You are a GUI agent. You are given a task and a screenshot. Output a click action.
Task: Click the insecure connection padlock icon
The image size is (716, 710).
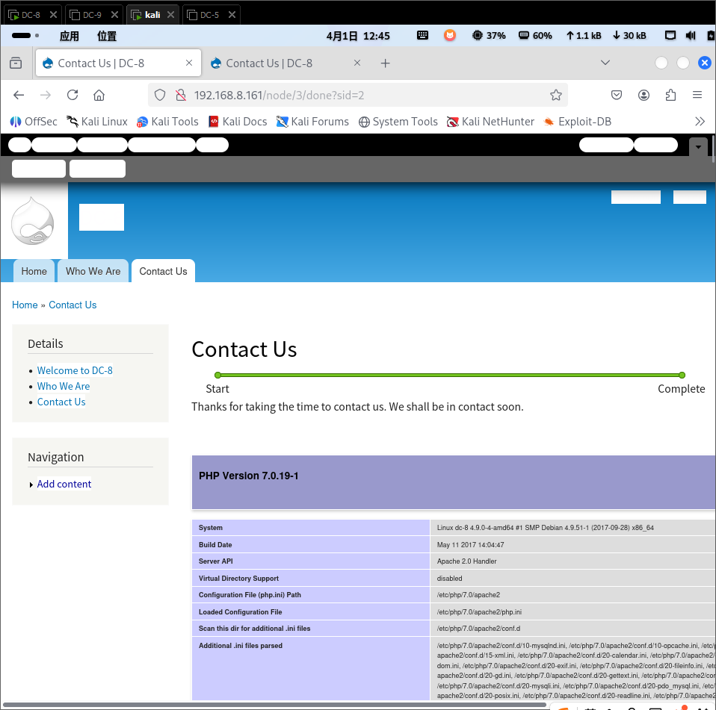(x=179, y=95)
